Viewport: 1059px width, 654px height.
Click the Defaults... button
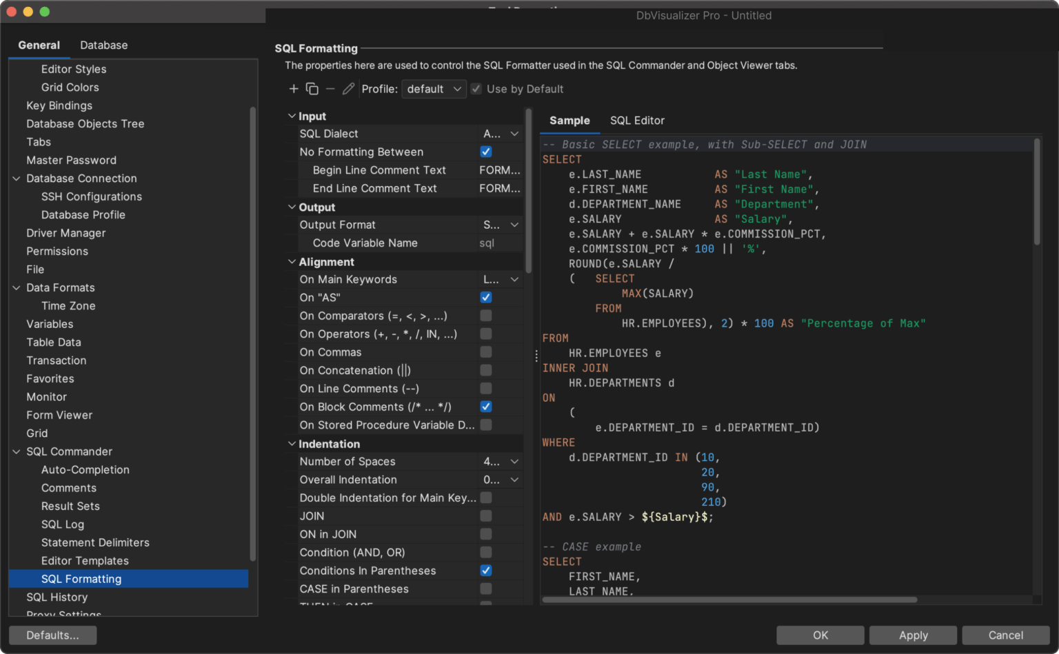coord(52,635)
